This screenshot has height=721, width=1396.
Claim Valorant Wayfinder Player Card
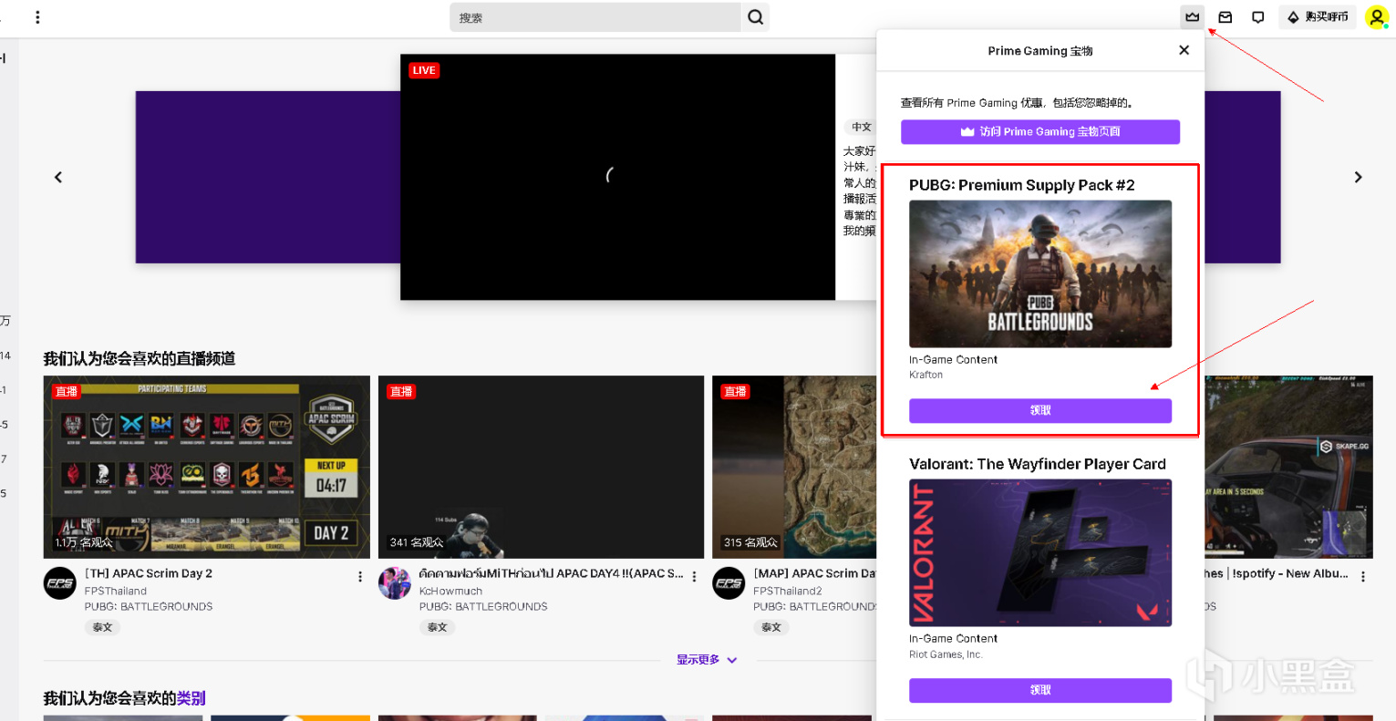point(1040,690)
